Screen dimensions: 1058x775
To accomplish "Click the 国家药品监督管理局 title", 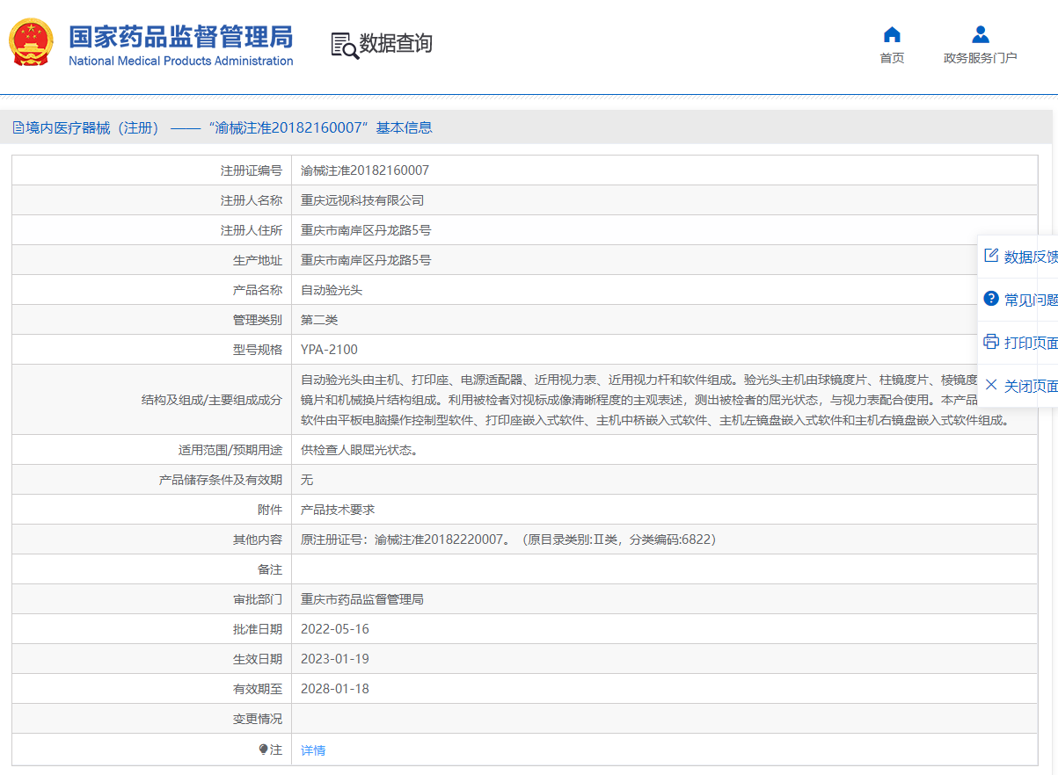I will pyautogui.click(x=181, y=37).
